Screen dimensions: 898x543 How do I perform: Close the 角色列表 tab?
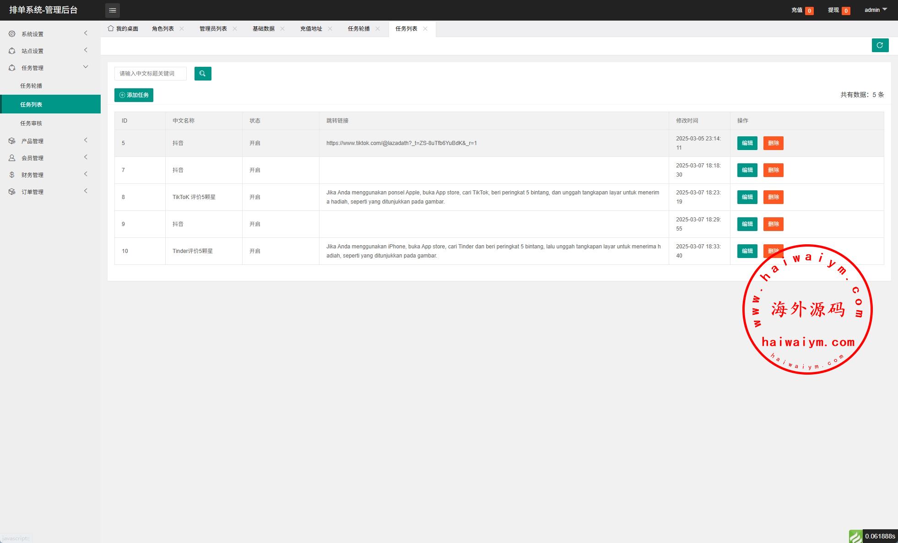click(x=182, y=28)
